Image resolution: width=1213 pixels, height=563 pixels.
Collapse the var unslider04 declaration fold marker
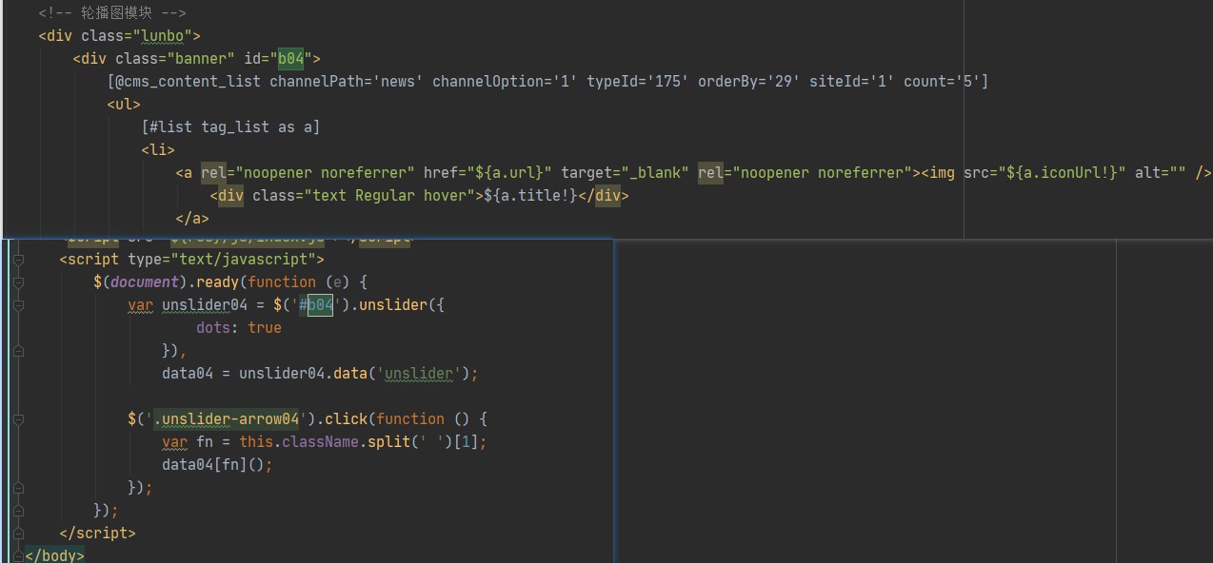[17, 305]
